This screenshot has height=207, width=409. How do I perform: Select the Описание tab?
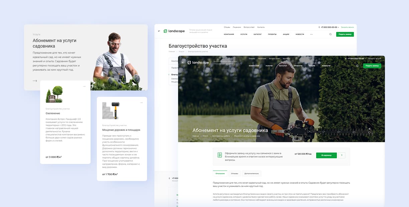click(x=220, y=174)
